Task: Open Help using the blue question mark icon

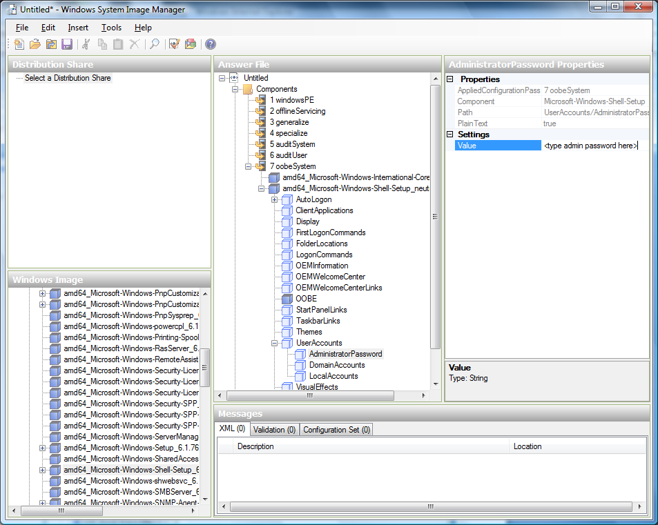Action: 210,43
